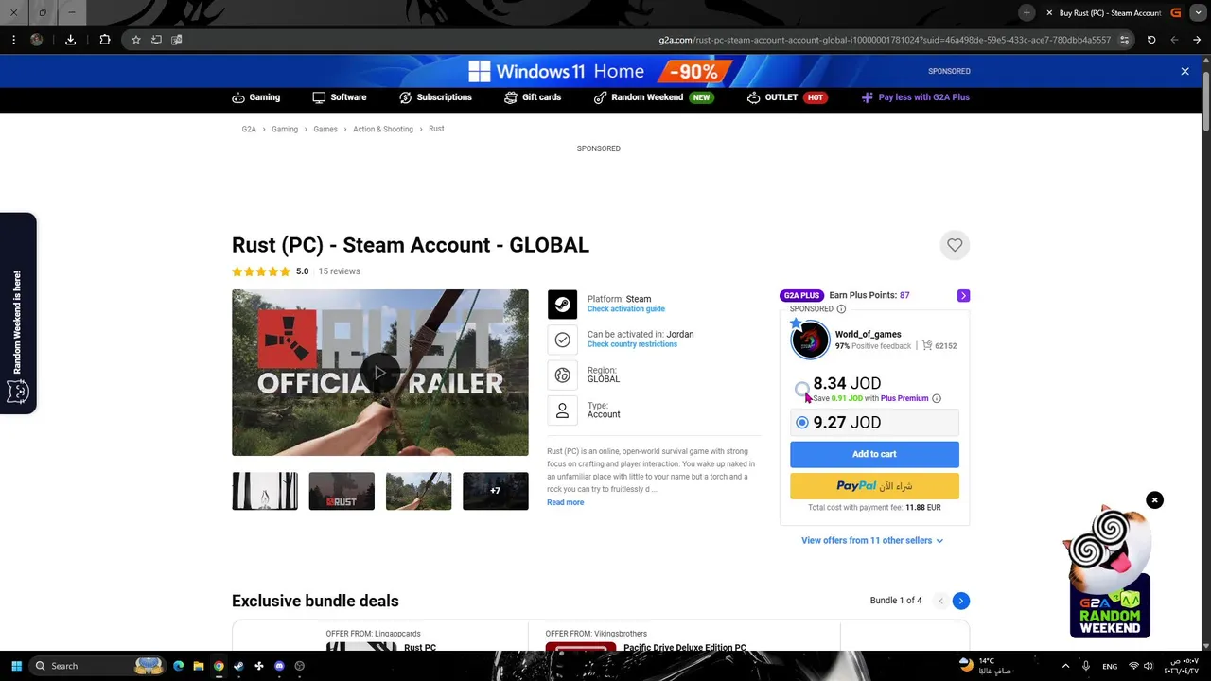Click the G2A PLUS badge
1211x681 pixels.
click(801, 296)
